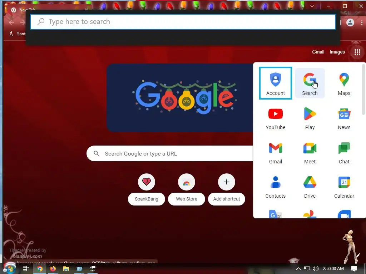Image resolution: width=366 pixels, height=274 pixels.
Task: Open Chrome three-dot menu
Action: pyautogui.click(x=362, y=22)
